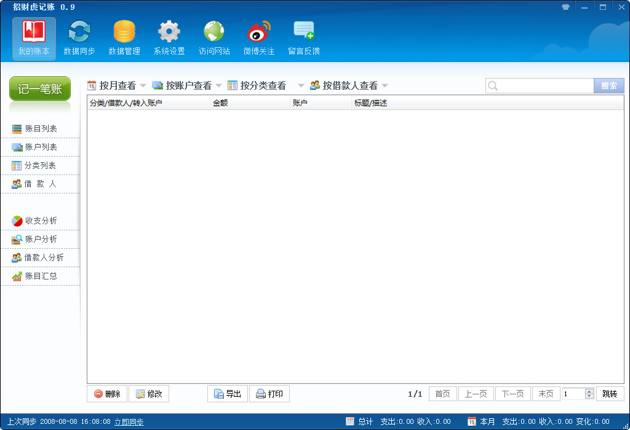Click the 按分类查看 grid icon
Screen dimensions: 630x430
tap(232, 85)
